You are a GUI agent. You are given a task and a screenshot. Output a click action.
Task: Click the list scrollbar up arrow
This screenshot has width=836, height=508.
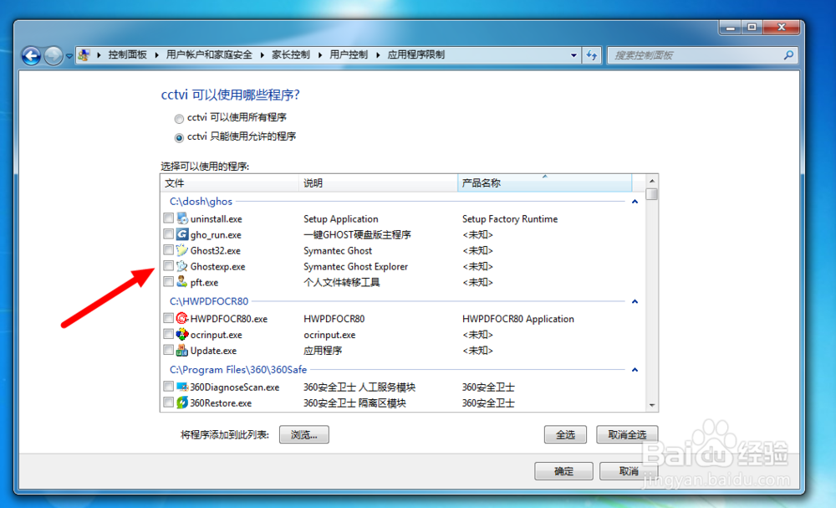651,181
